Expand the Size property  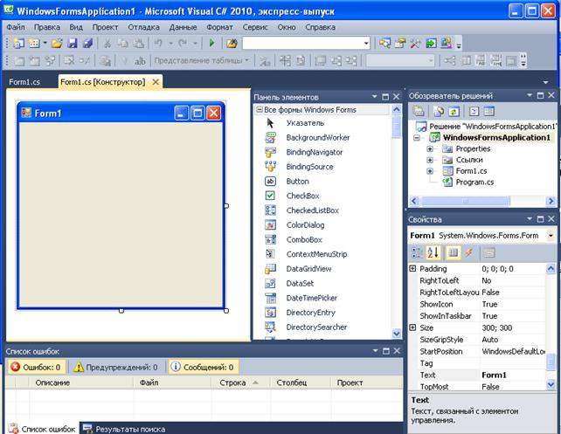(412, 327)
